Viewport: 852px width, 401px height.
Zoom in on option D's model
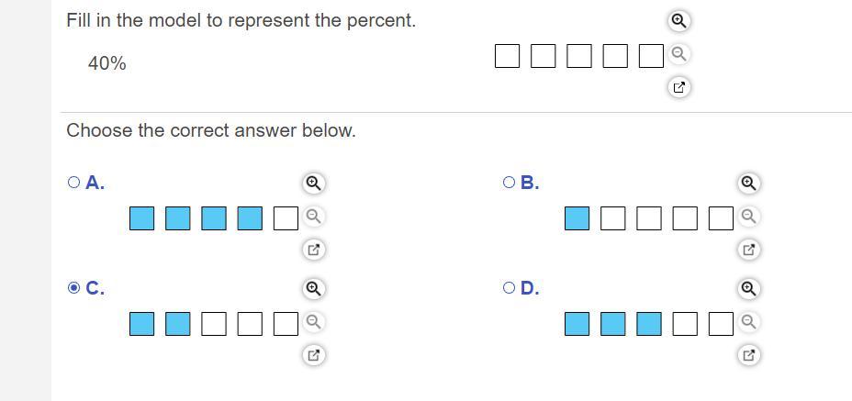click(748, 288)
